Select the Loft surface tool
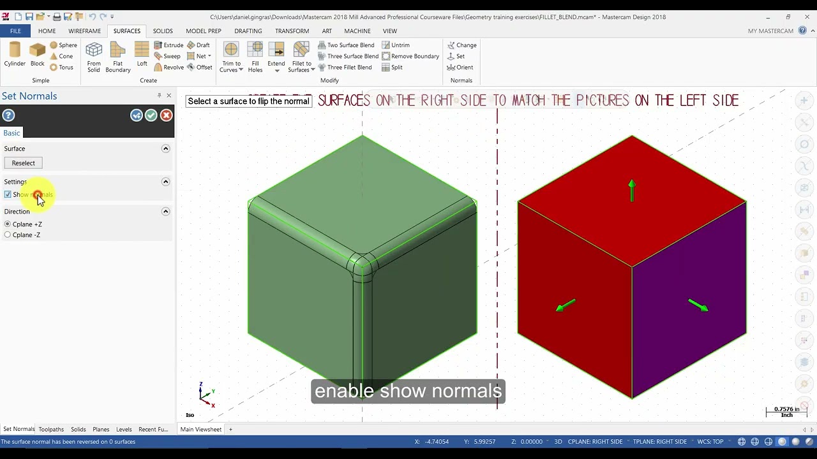817x459 pixels. [142, 54]
